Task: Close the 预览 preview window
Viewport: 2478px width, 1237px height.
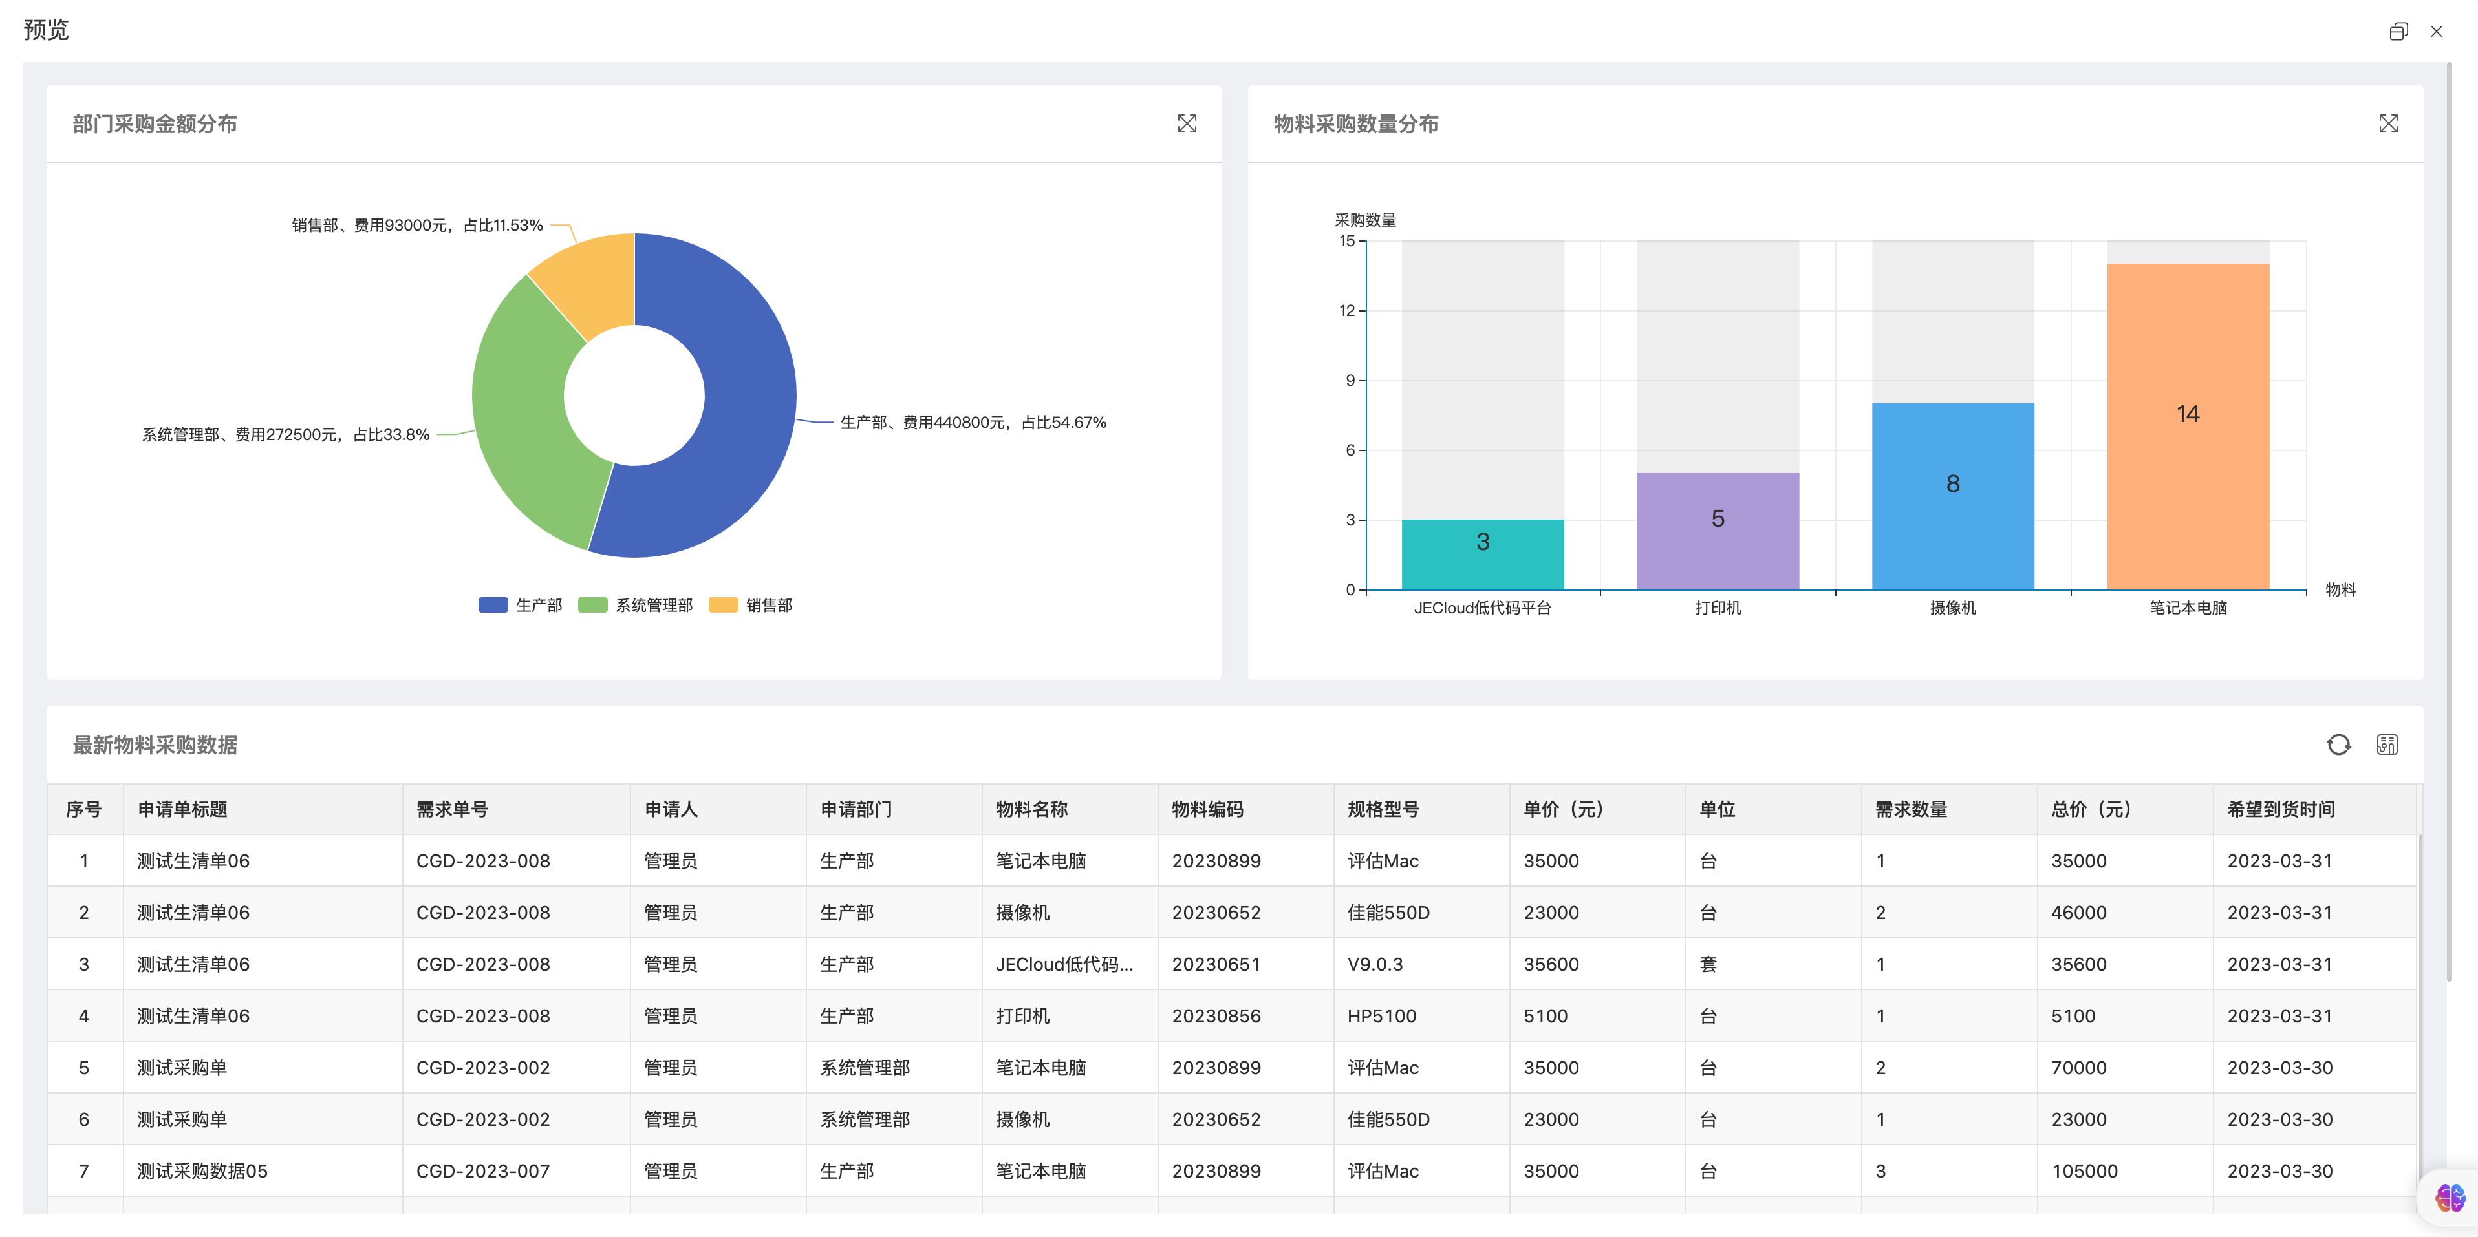Action: coord(2436,32)
